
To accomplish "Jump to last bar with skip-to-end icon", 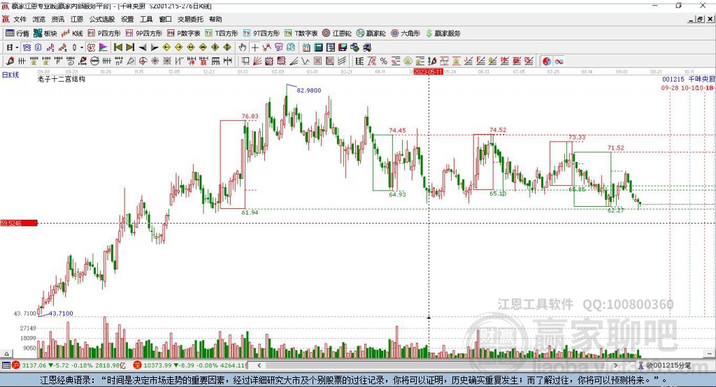I will click(130, 48).
